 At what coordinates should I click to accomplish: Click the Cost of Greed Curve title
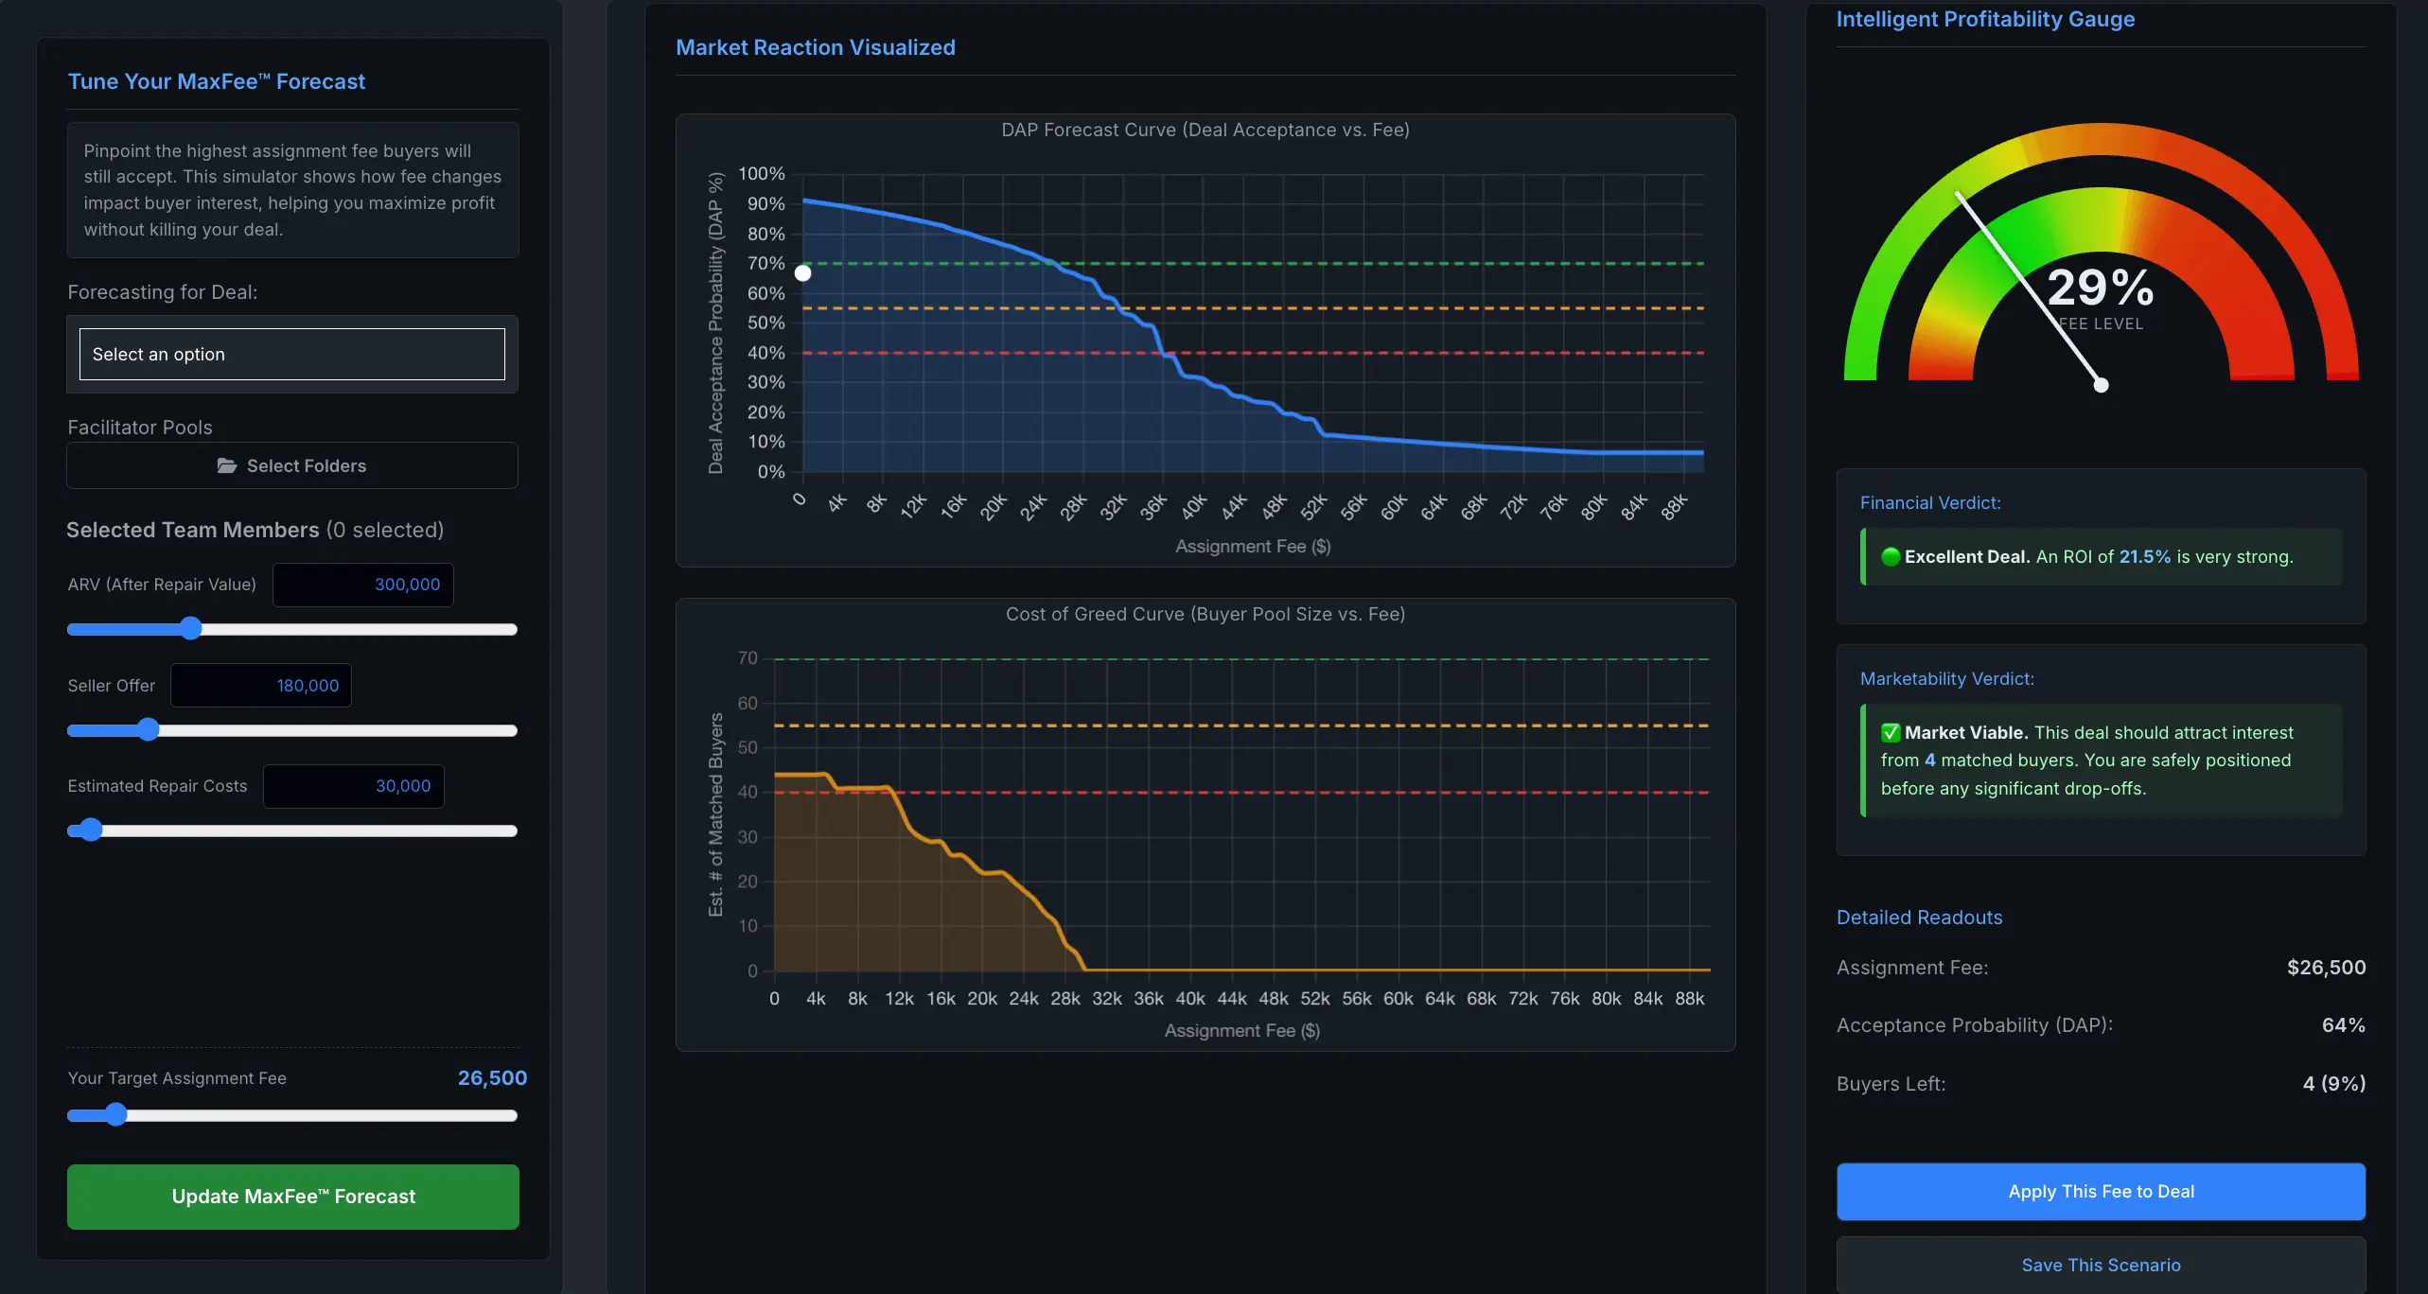pos(1205,615)
